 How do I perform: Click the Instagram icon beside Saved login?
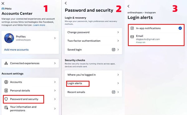(x=113, y=50)
